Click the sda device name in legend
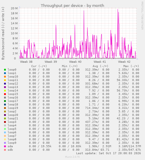 (x=10, y=146)
